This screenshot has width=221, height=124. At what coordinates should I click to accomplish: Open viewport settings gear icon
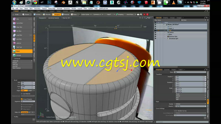(149, 18)
